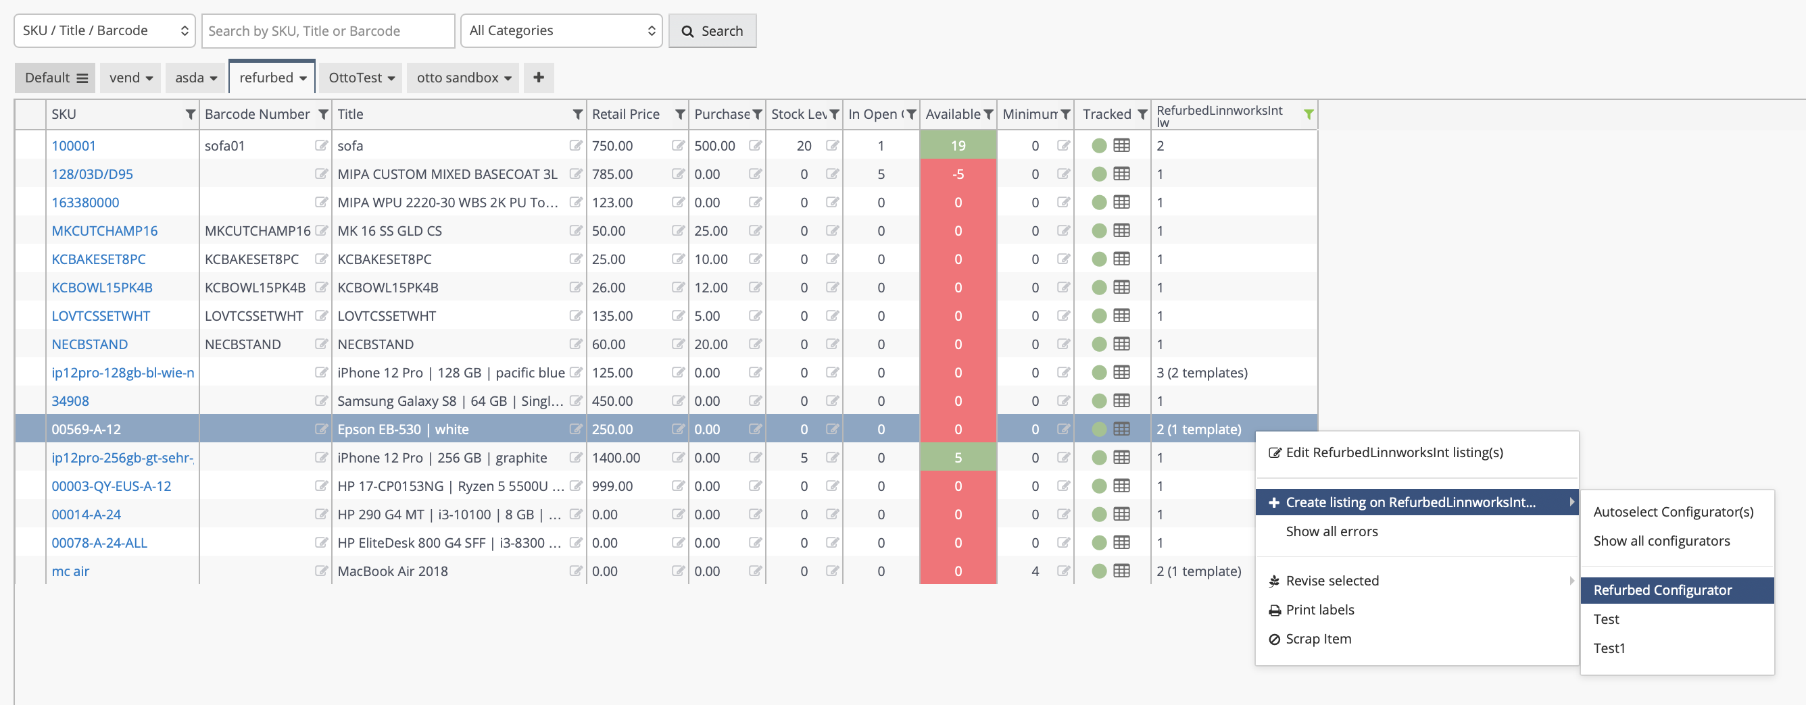Click the Available column filter icon
The image size is (1806, 705).
click(989, 114)
